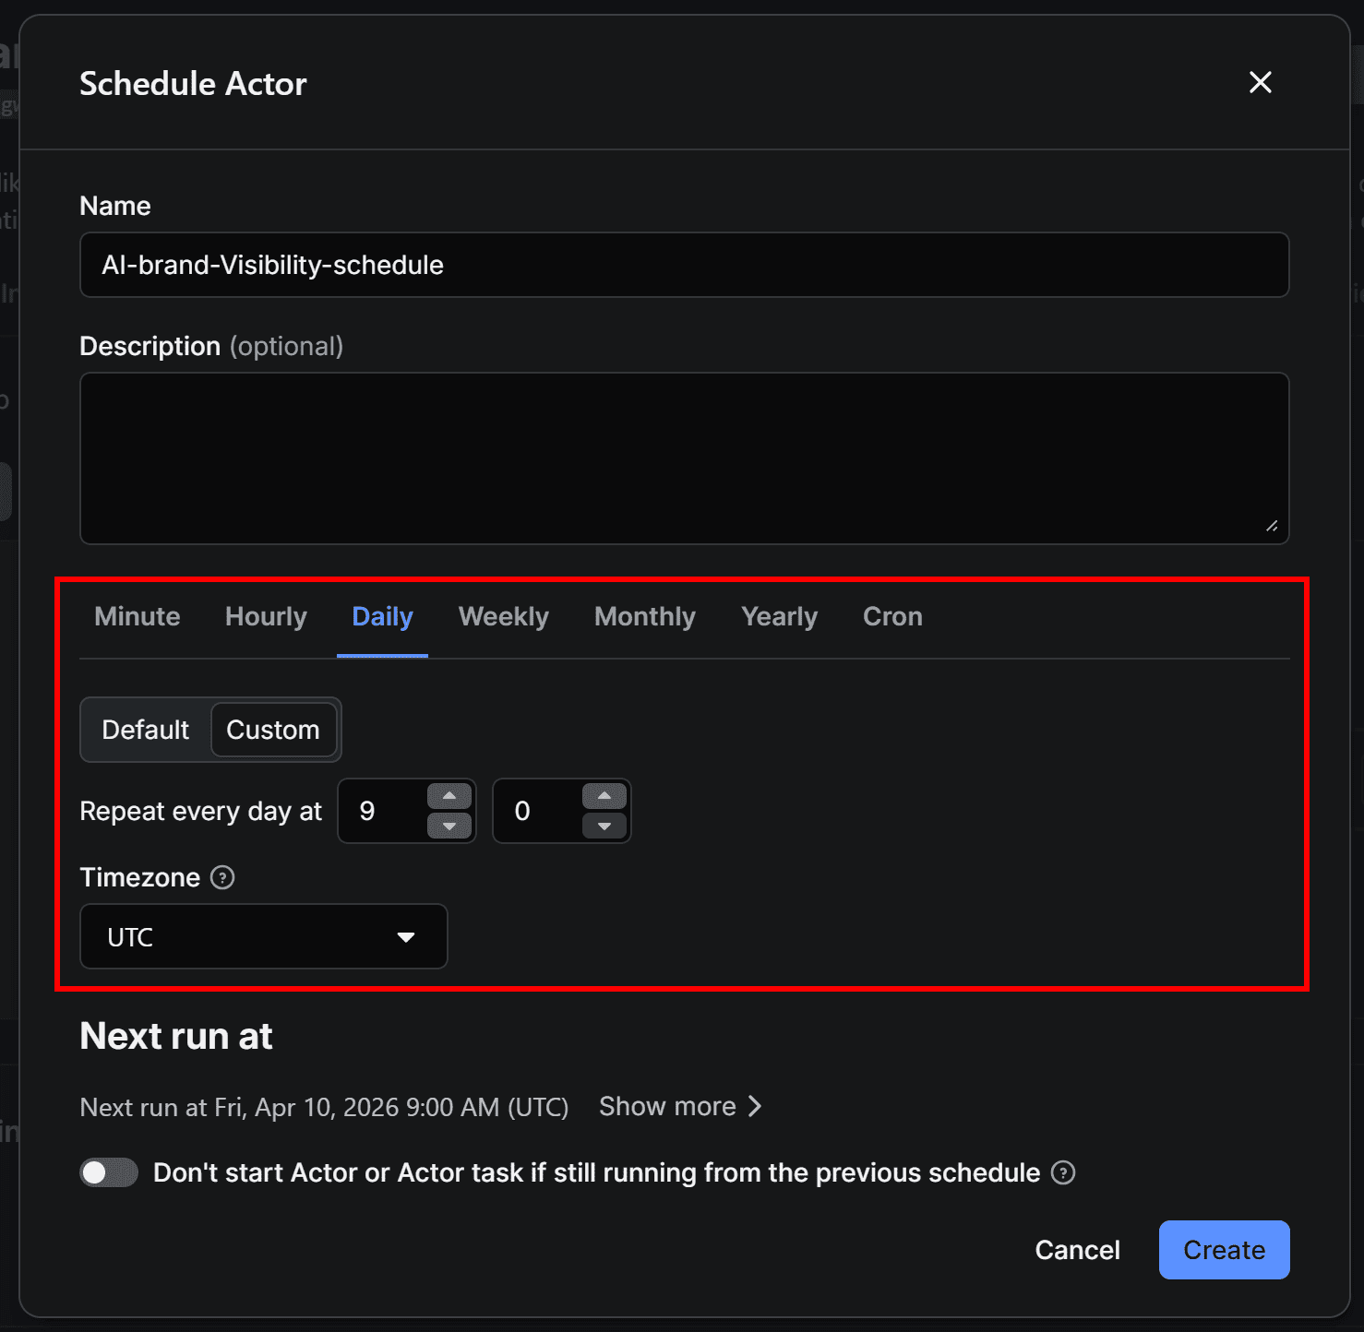Image resolution: width=1364 pixels, height=1332 pixels.
Task: Select the Default scheduling mode
Action: (145, 729)
